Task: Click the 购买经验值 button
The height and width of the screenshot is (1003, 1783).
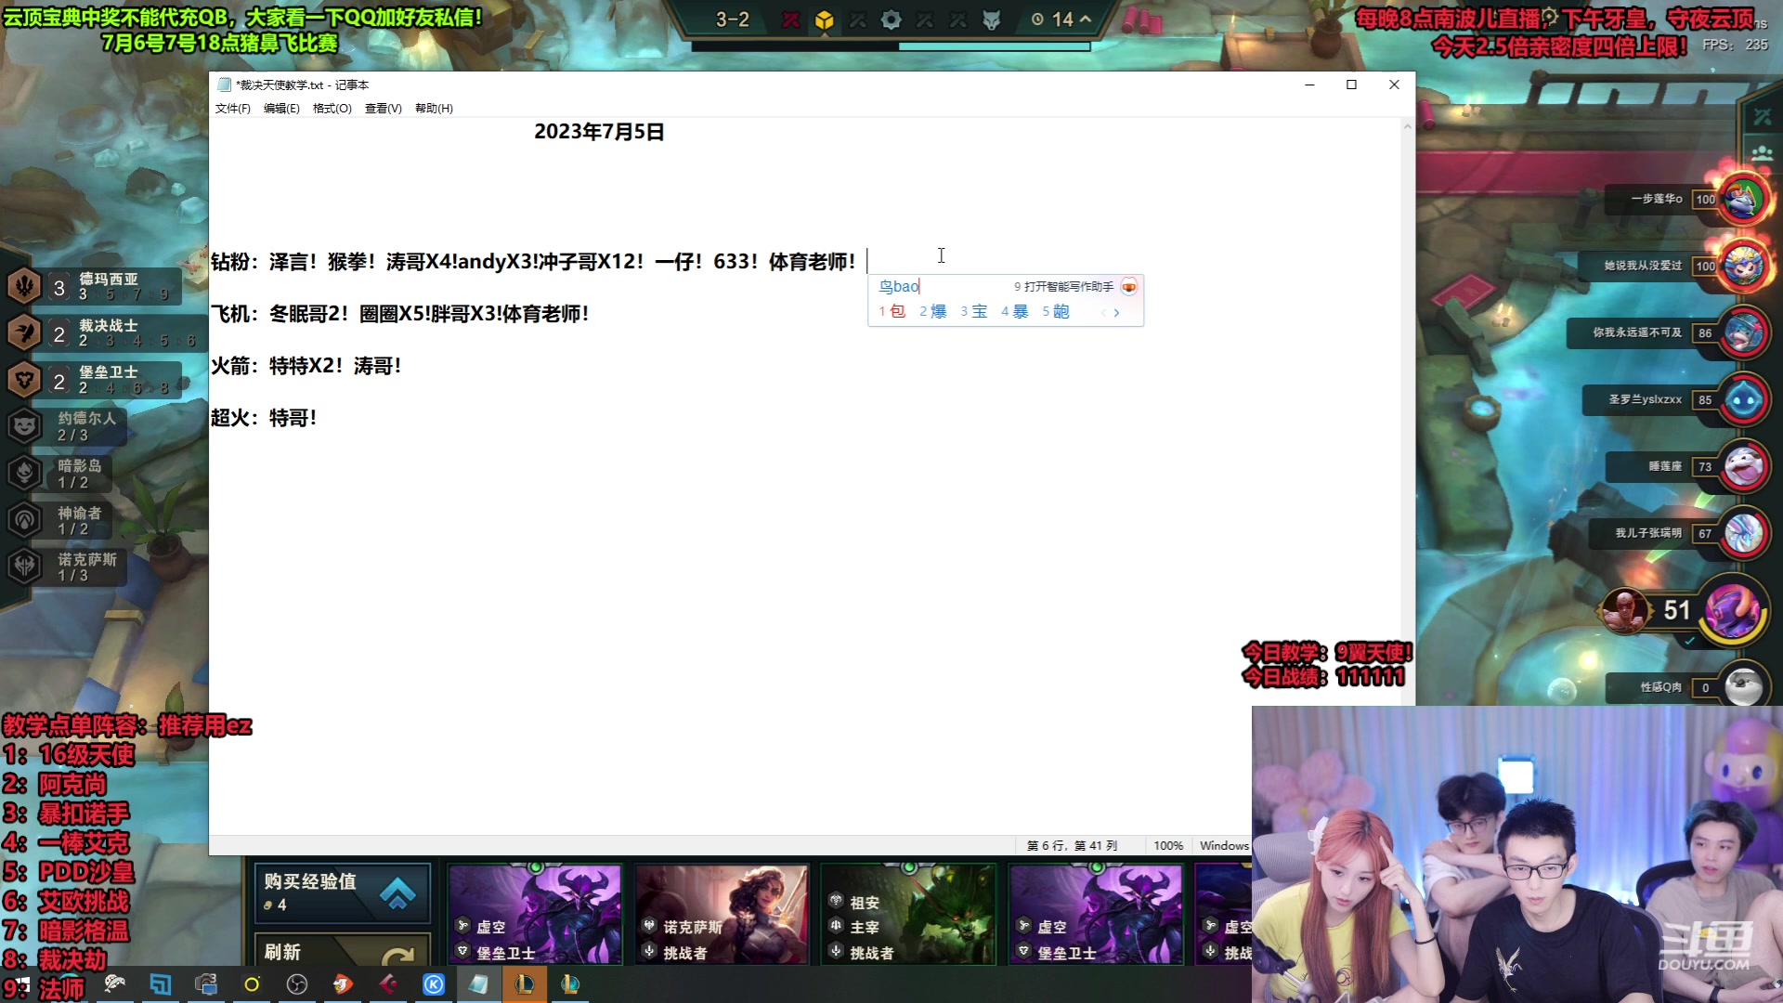Action: pyautogui.click(x=343, y=892)
